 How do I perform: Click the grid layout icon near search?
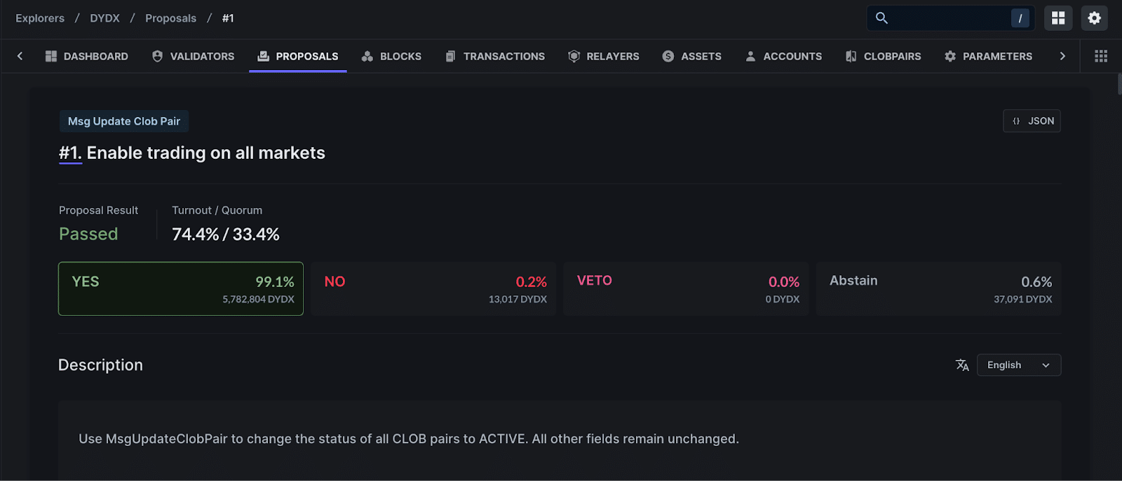coord(1058,18)
